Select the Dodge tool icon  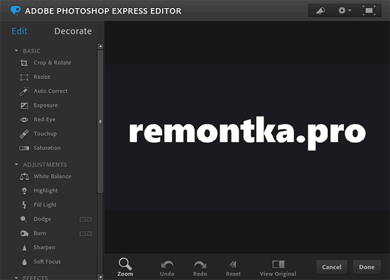click(x=23, y=219)
